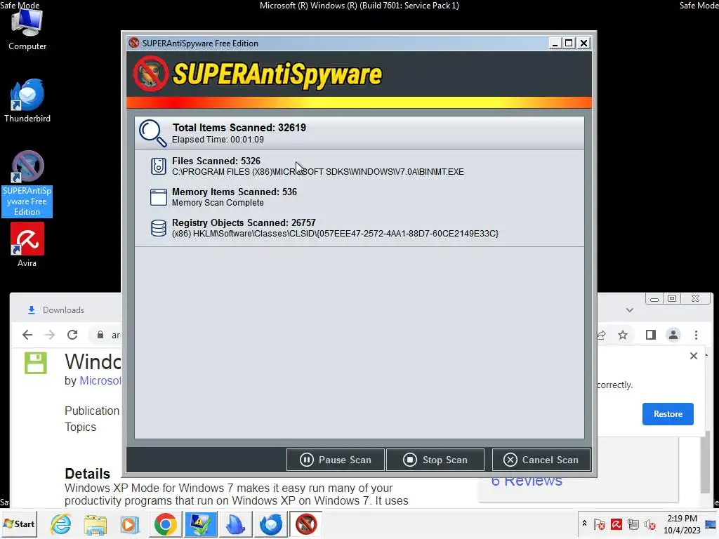Click the "Files Scanned: 5326" text

pyautogui.click(x=216, y=161)
